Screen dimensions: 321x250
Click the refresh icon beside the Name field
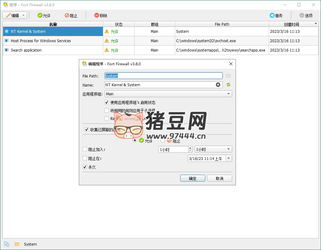click(228, 84)
